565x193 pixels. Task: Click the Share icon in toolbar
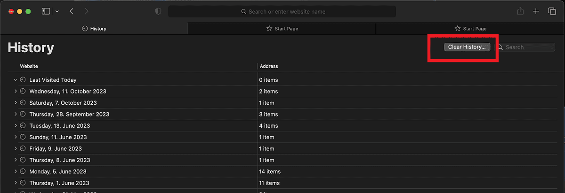520,11
